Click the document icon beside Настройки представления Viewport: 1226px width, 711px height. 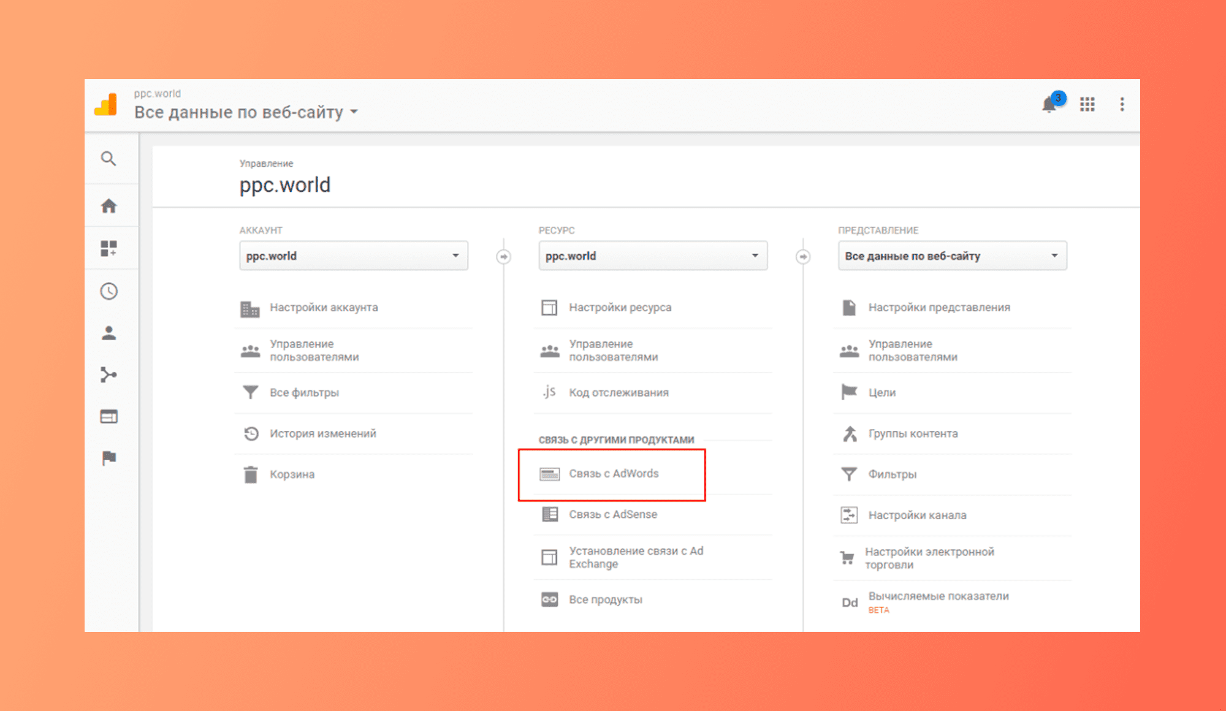(849, 308)
